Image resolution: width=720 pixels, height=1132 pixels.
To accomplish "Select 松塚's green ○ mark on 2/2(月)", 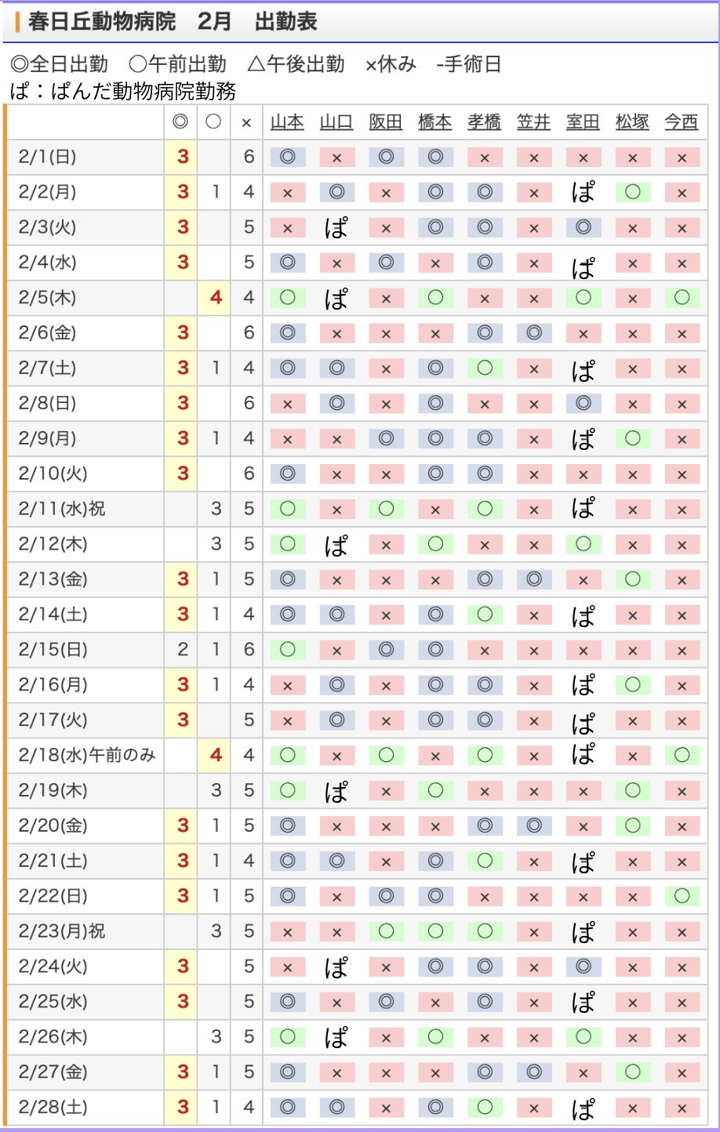I will click(x=632, y=192).
